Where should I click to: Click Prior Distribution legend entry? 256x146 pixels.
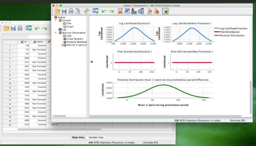(227, 32)
